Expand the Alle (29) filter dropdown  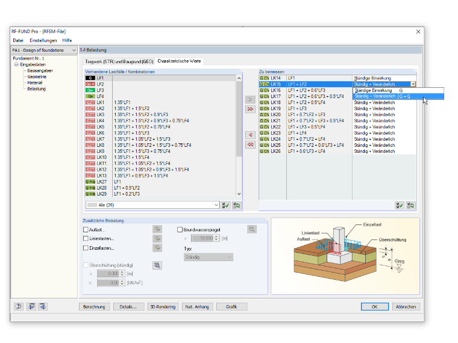tap(152, 205)
